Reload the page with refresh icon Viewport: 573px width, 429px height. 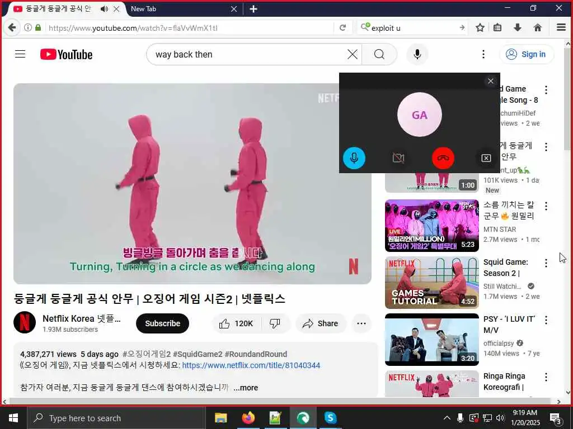pos(342,28)
